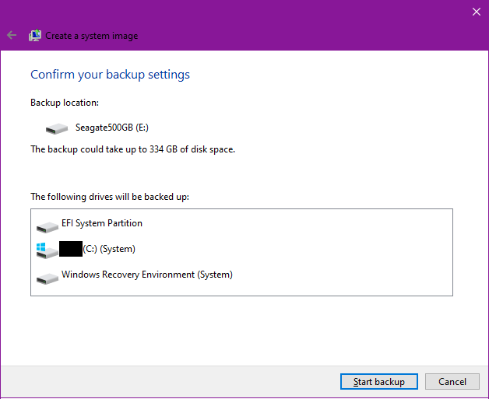Click the Confirm your backup settings heading

point(110,75)
